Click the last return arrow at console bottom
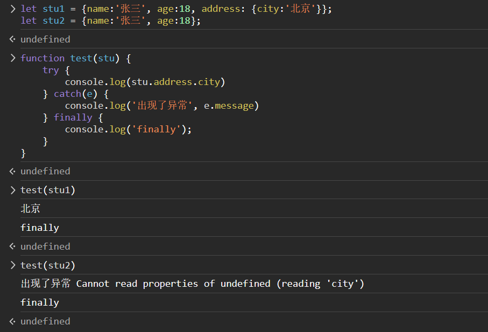This screenshot has width=488, height=332. [13, 321]
